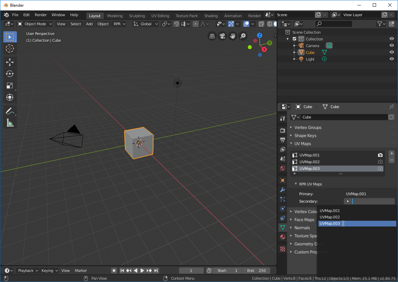This screenshot has height=282, width=398.
Task: Select the Select Box tool
Action: [10, 37]
